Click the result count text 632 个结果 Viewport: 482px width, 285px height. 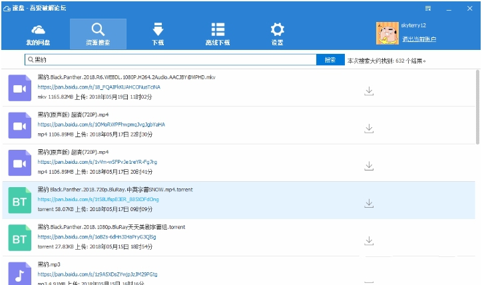click(x=410, y=61)
